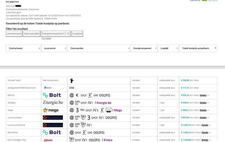The height and width of the screenshot is (142, 225).
Task: Sort by Looptijd column arrow
Action: 177,49
